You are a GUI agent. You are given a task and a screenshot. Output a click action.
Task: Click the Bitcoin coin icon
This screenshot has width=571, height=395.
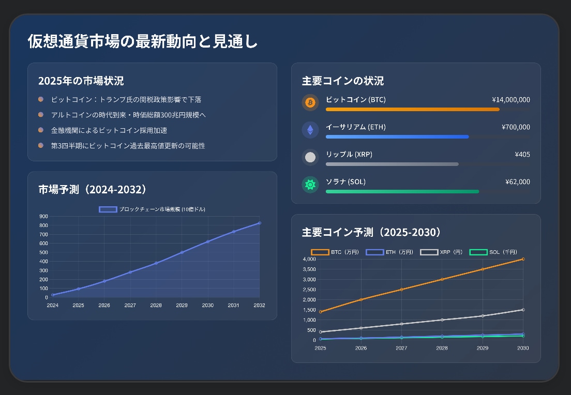pyautogui.click(x=310, y=103)
